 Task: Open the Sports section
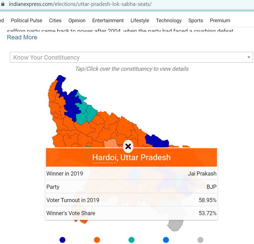[x=196, y=21]
